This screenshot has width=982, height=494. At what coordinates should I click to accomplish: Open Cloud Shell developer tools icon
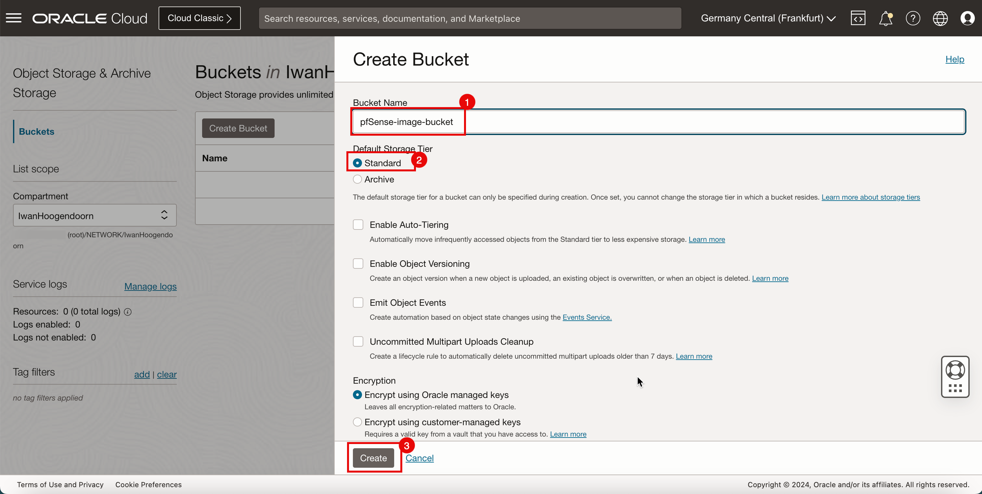point(858,18)
